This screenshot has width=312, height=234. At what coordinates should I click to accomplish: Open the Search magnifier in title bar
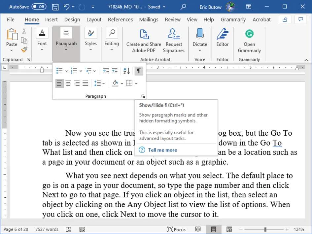point(183,7)
